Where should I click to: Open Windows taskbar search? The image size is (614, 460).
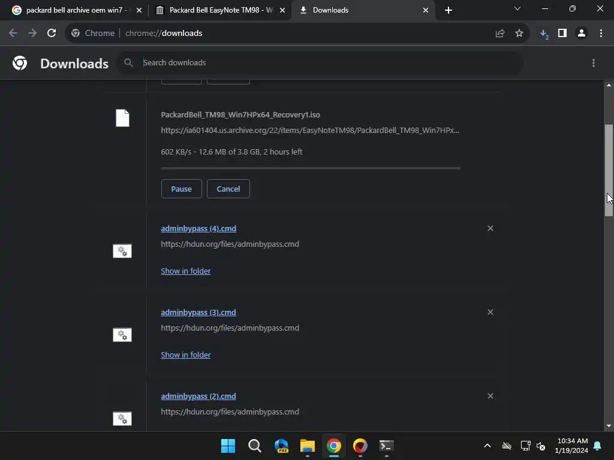point(254,446)
